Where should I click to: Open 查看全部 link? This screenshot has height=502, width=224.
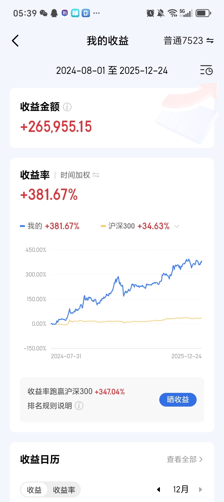pos(185,459)
